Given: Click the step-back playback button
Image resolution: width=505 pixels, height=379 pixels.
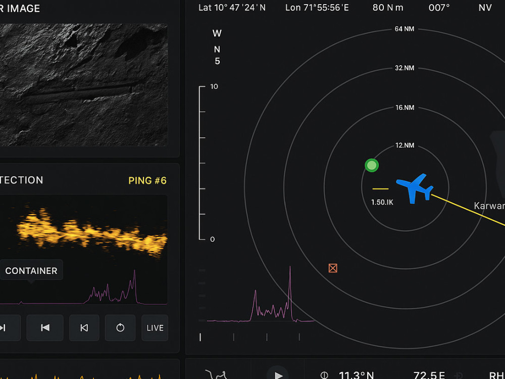Looking at the screenshot, I should click(84, 328).
